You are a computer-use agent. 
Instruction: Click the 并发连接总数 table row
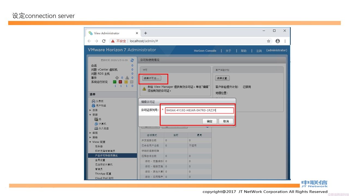pos(176,140)
